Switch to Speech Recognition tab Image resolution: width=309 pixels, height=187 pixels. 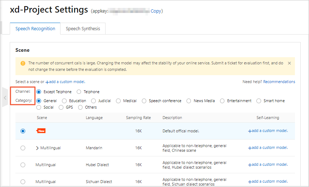[35, 28]
